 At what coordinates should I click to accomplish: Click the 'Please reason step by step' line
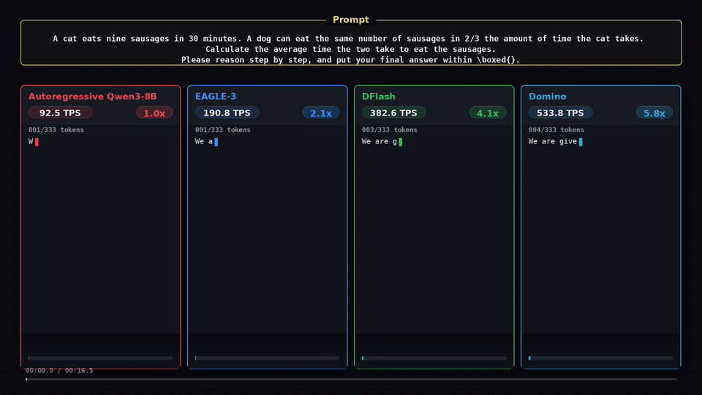click(350, 60)
